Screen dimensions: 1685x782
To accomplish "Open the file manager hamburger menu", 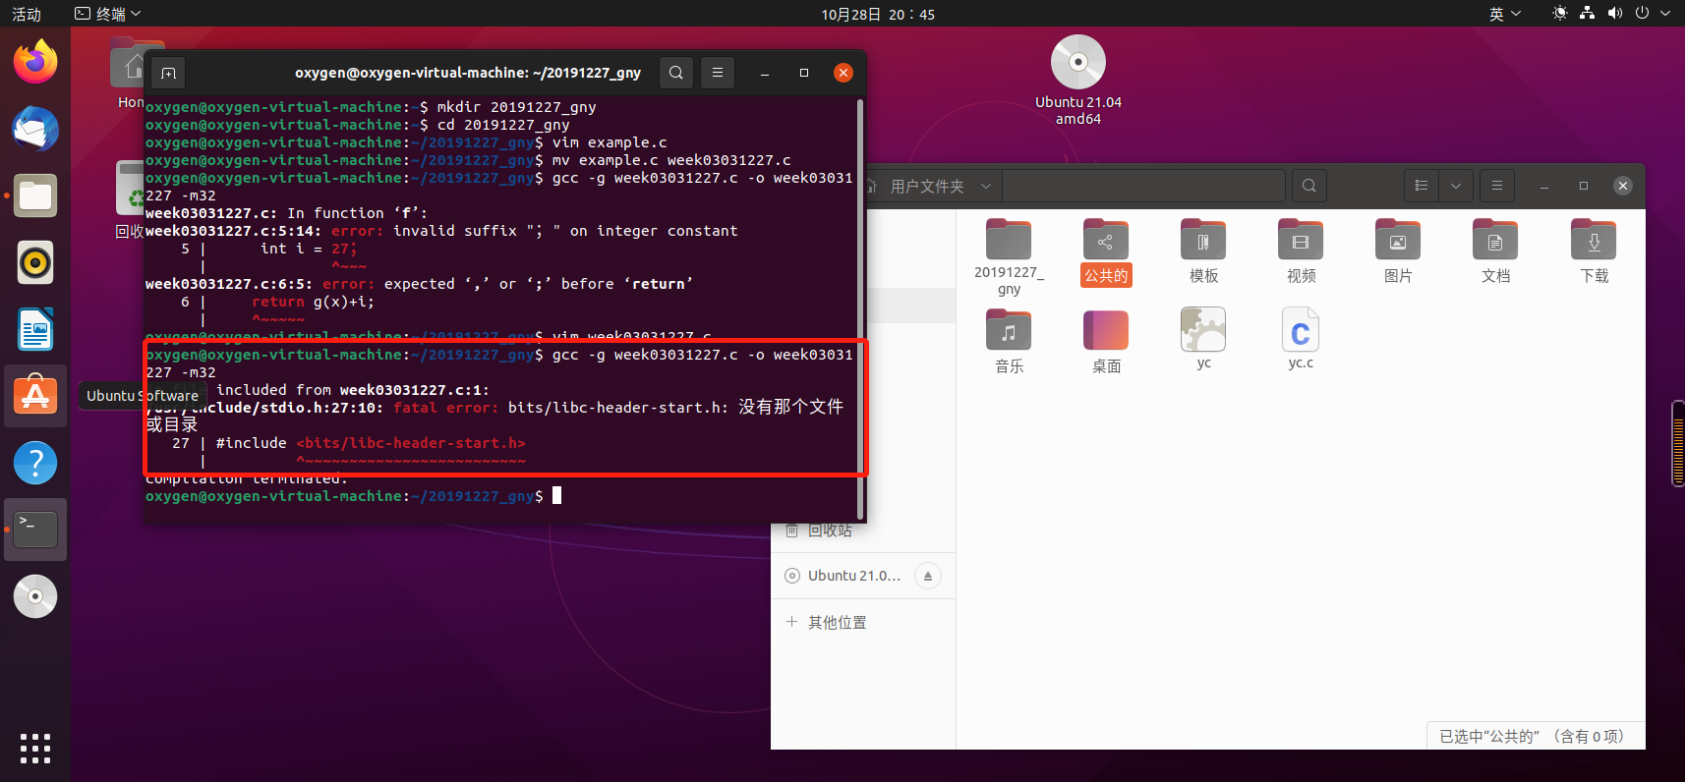I will tap(1497, 186).
